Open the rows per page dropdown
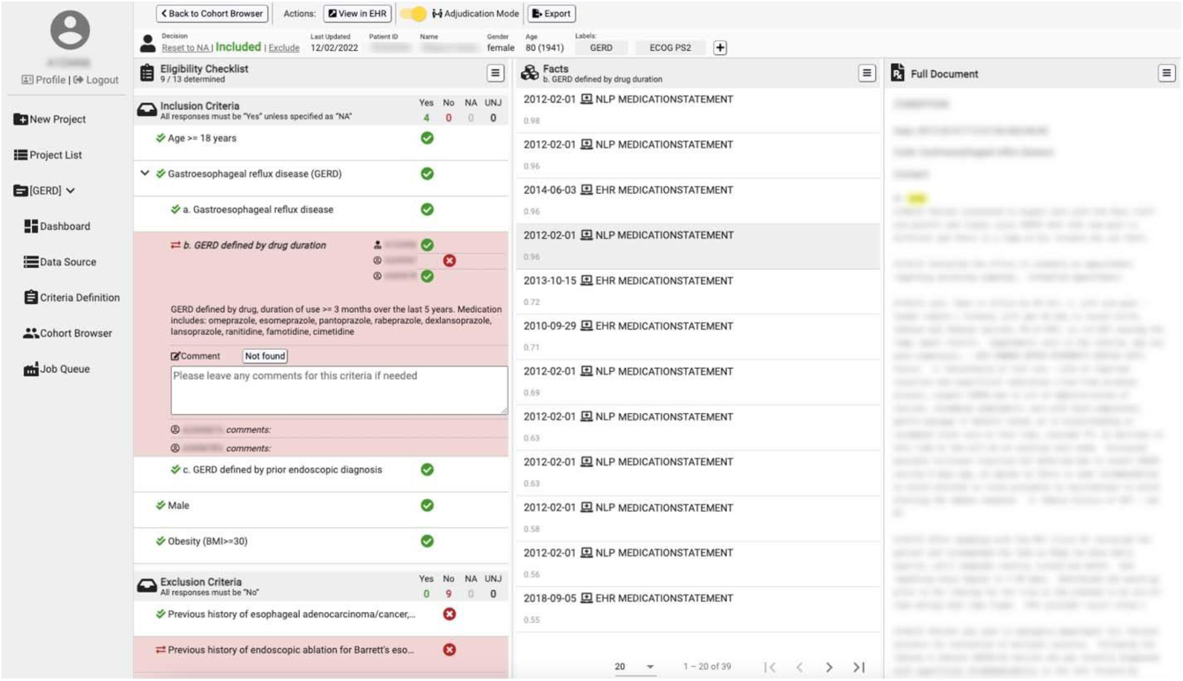This screenshot has width=1183, height=681. click(x=649, y=667)
